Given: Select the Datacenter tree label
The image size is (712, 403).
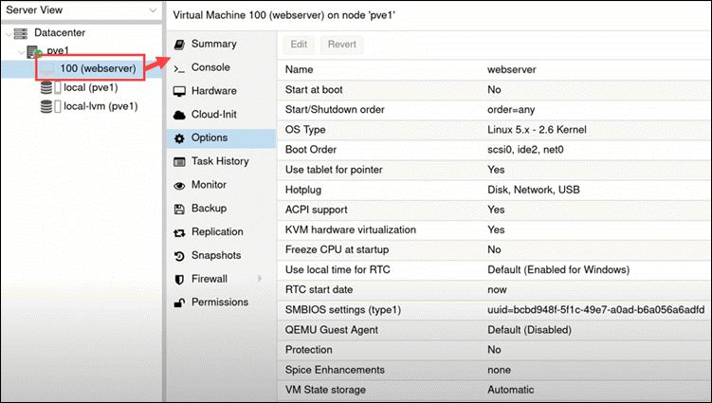Looking at the screenshot, I should coord(60,32).
